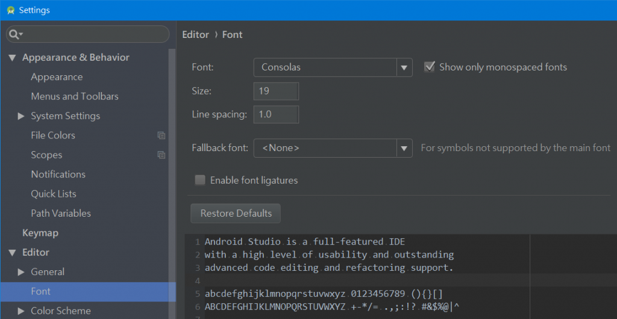Image resolution: width=617 pixels, height=319 pixels.
Task: Click preview line starting 'abcdefghijklmnopqrstuvwxyz'
Action: [x=324, y=294]
